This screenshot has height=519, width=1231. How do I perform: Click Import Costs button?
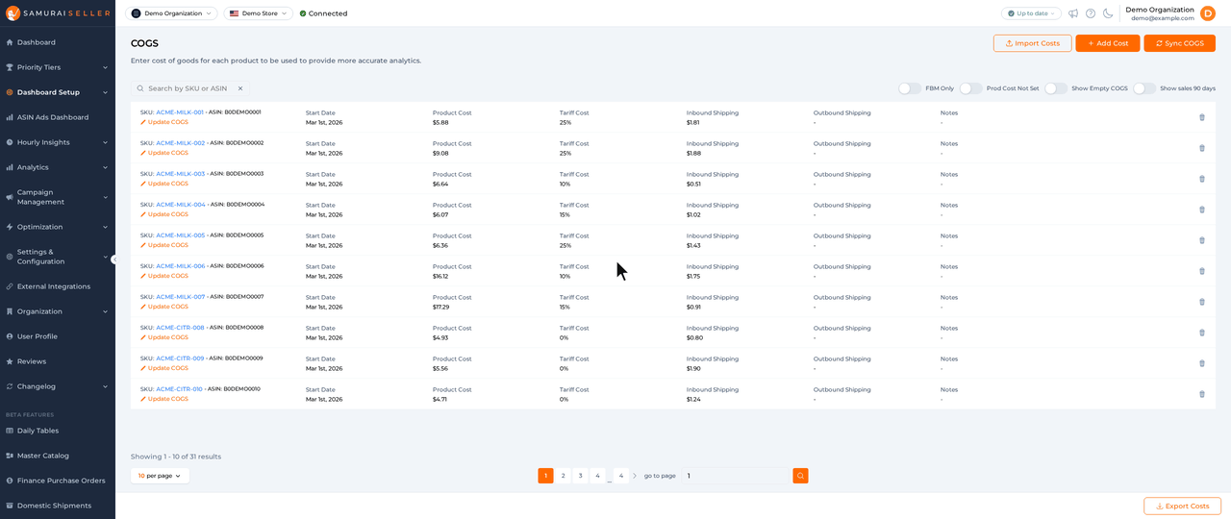(x=1032, y=43)
